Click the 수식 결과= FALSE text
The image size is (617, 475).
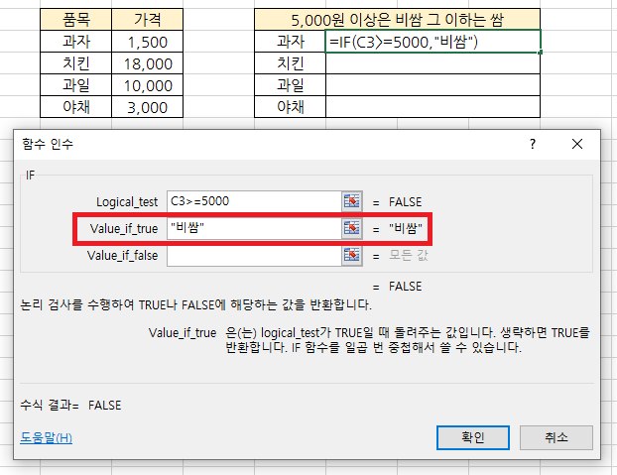(70, 405)
